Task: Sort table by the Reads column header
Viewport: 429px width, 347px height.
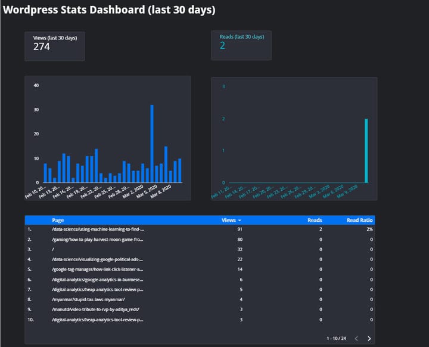Action: (x=315, y=220)
